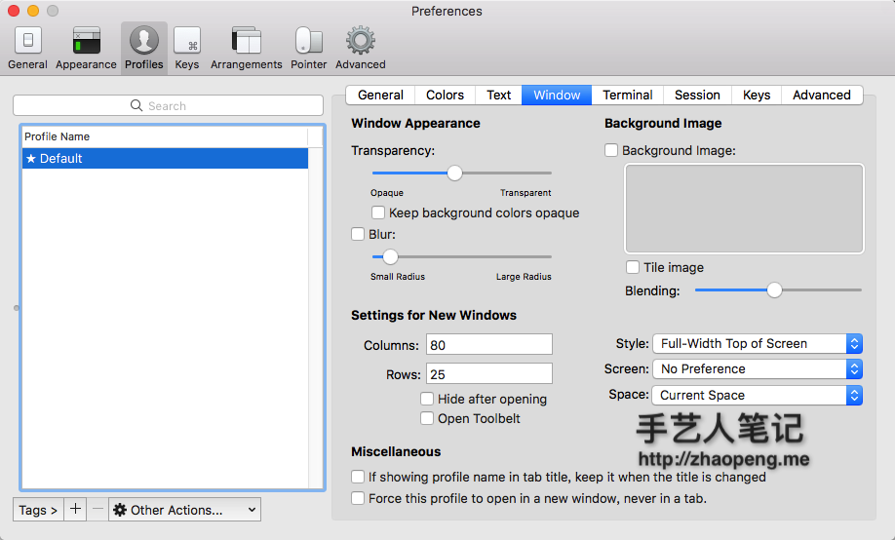Open the General preferences pane icon

click(x=27, y=41)
